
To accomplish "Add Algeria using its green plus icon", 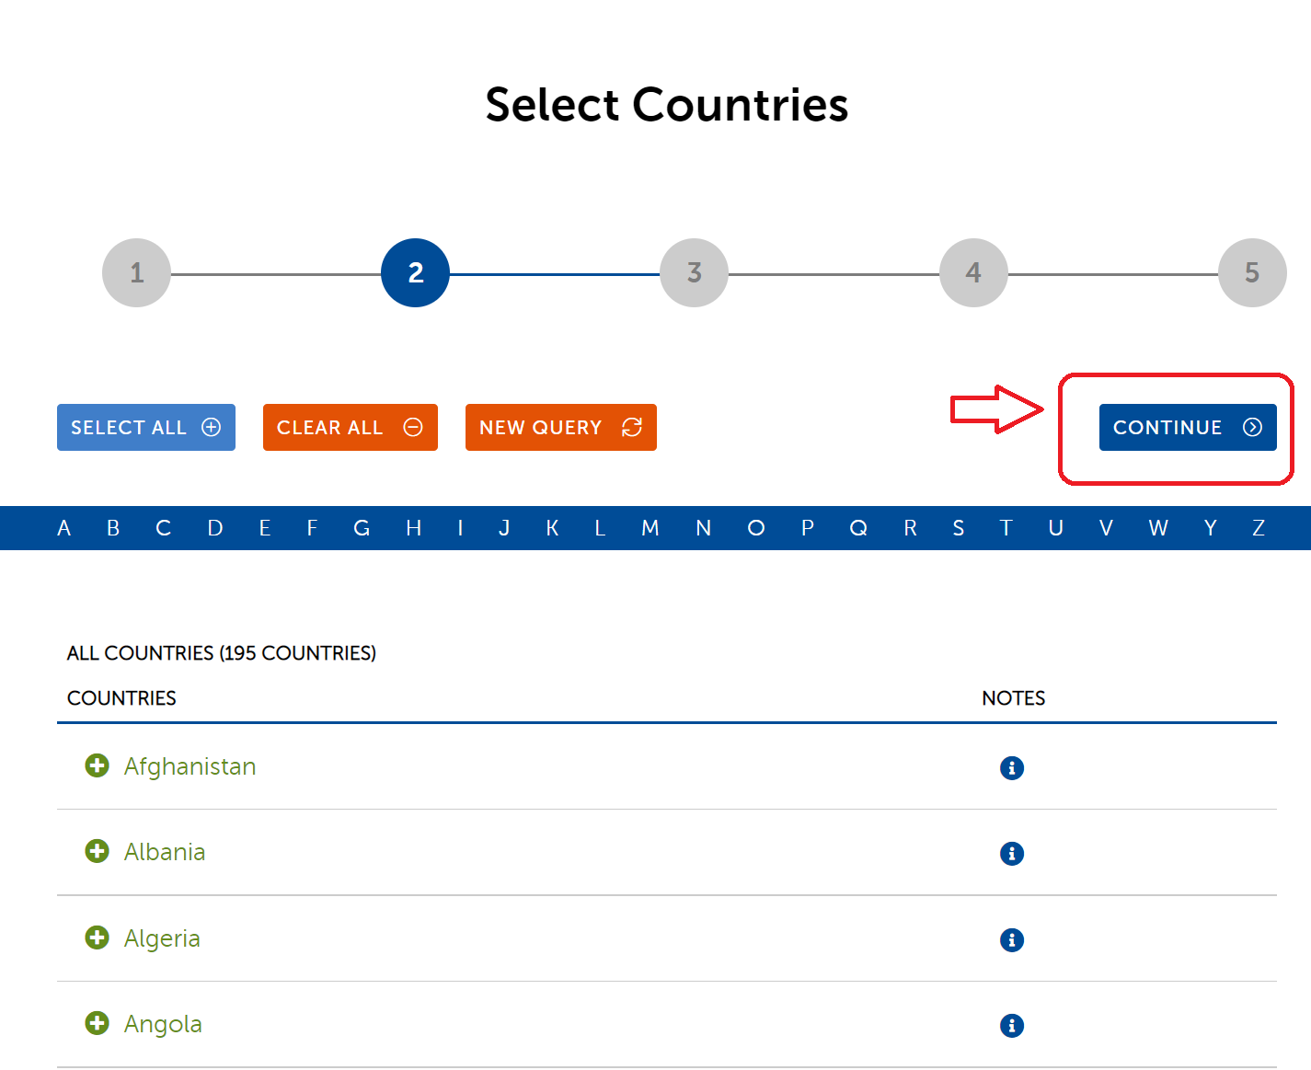I will pyautogui.click(x=97, y=938).
